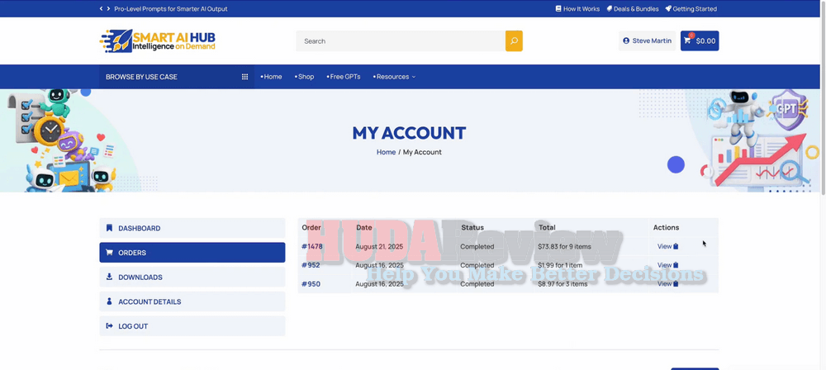Click the $8.97 for 3 items total
Viewport: 826px width, 370px height.
563,284
